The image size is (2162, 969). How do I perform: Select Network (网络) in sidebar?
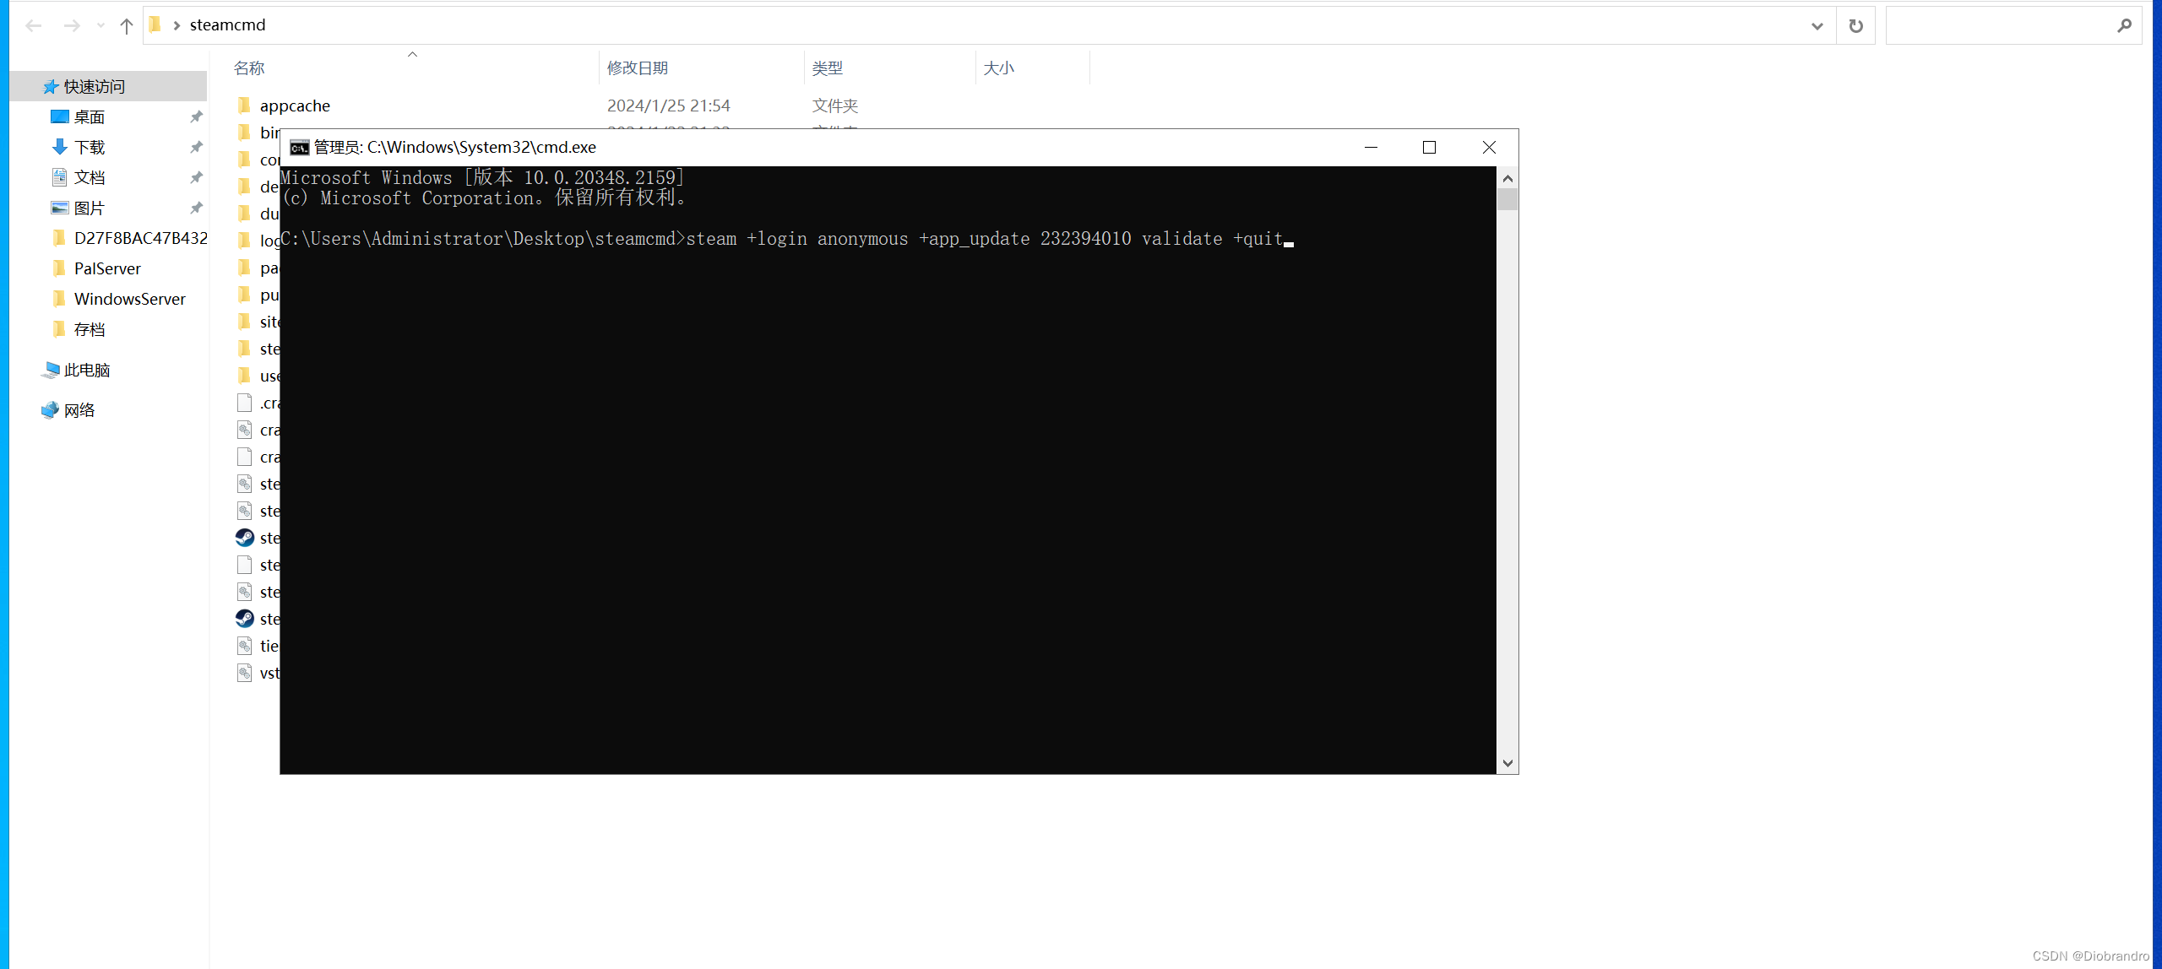pos(79,411)
